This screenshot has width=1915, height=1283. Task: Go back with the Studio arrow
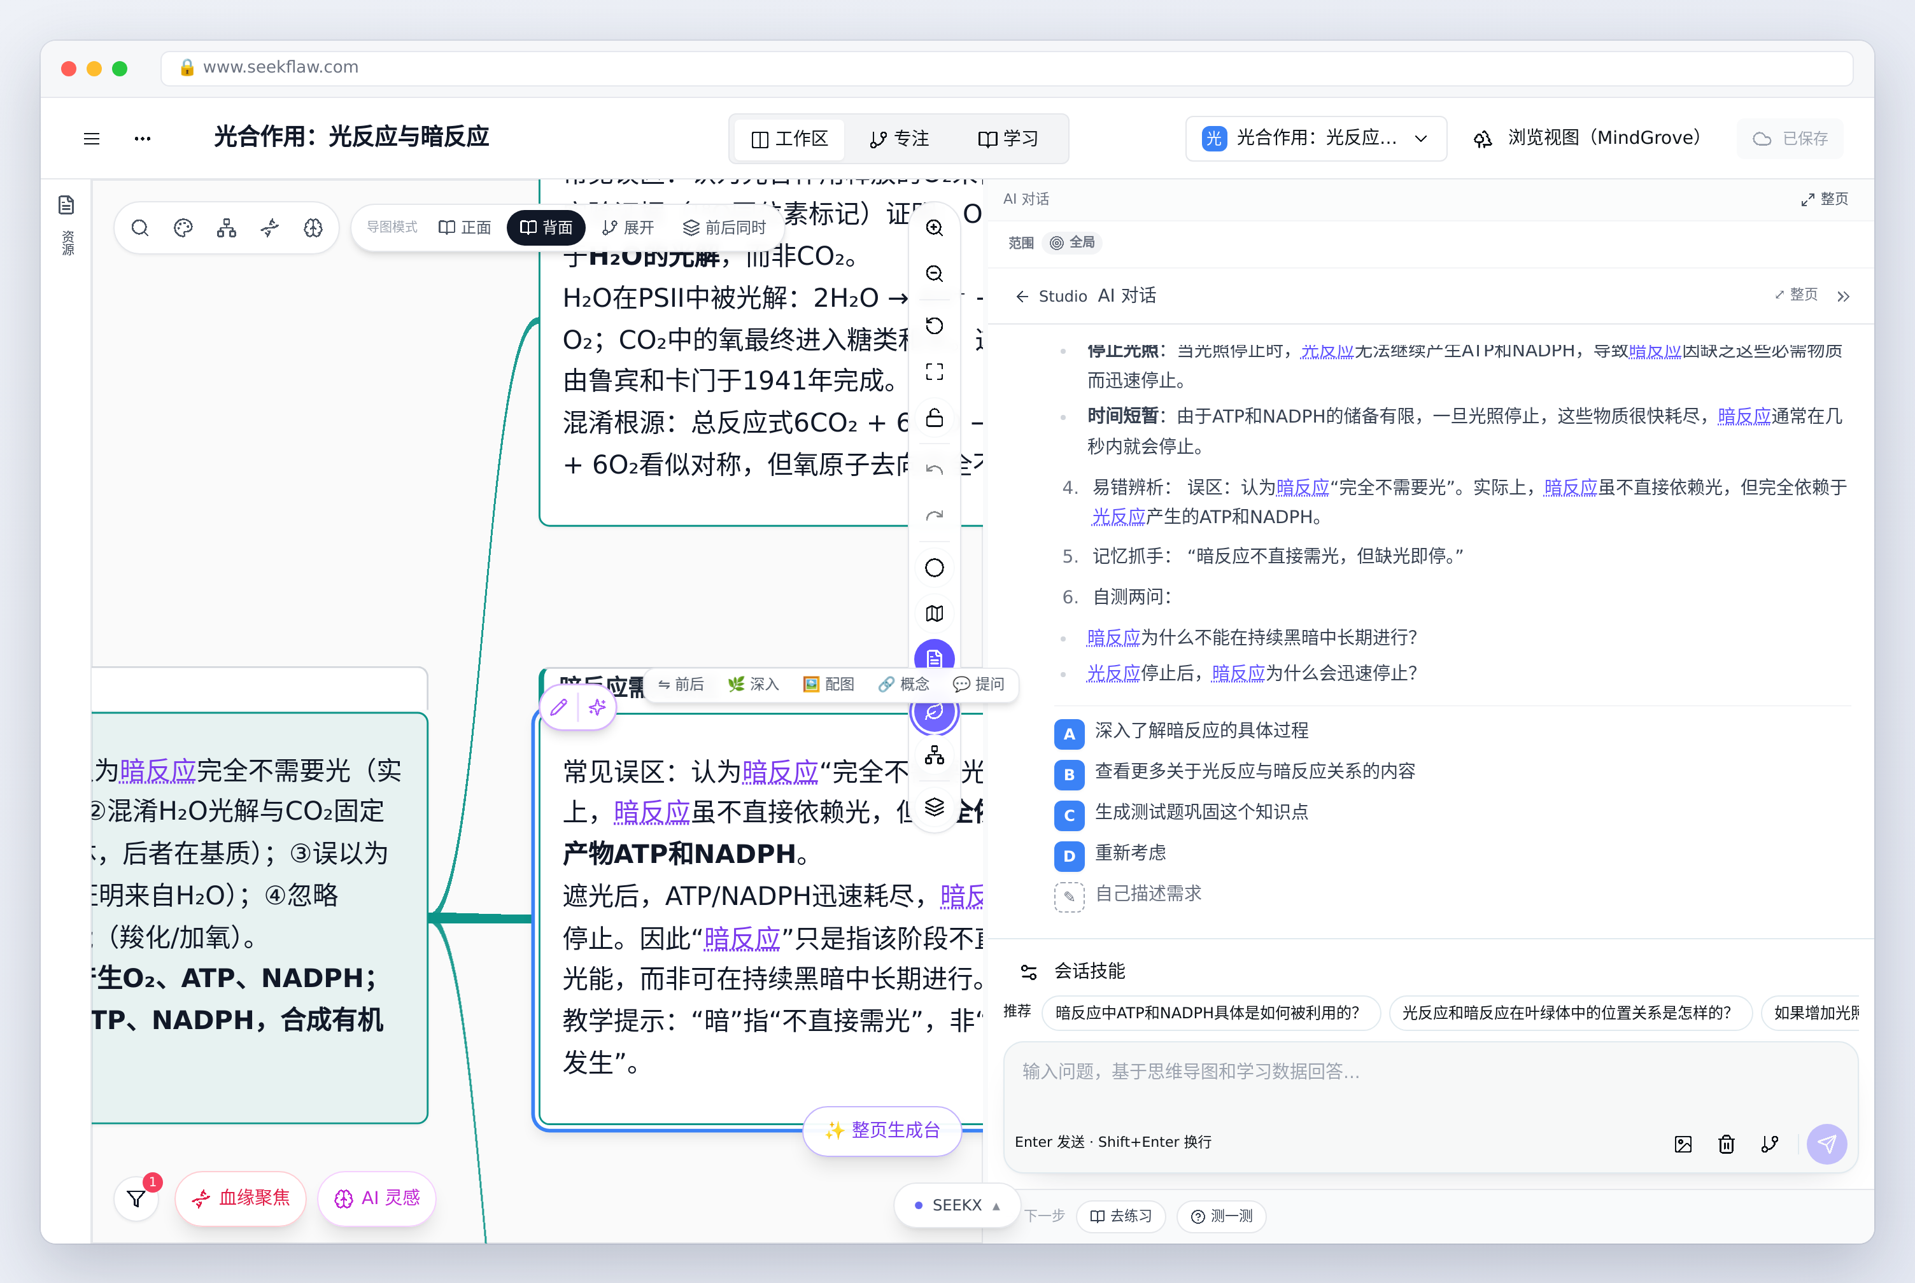click(x=1021, y=296)
